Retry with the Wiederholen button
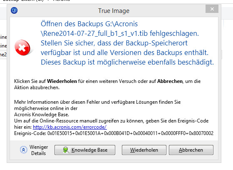This screenshot has height=170, width=233. (x=144, y=150)
